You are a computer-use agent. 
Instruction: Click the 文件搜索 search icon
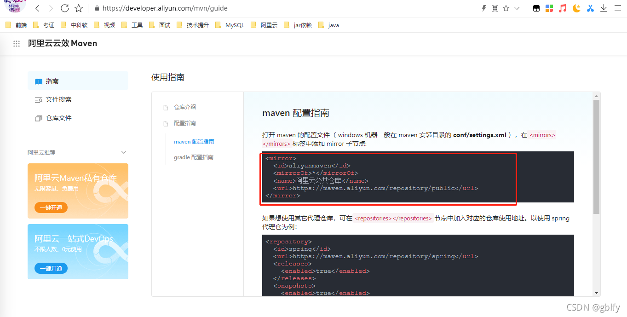pos(39,100)
